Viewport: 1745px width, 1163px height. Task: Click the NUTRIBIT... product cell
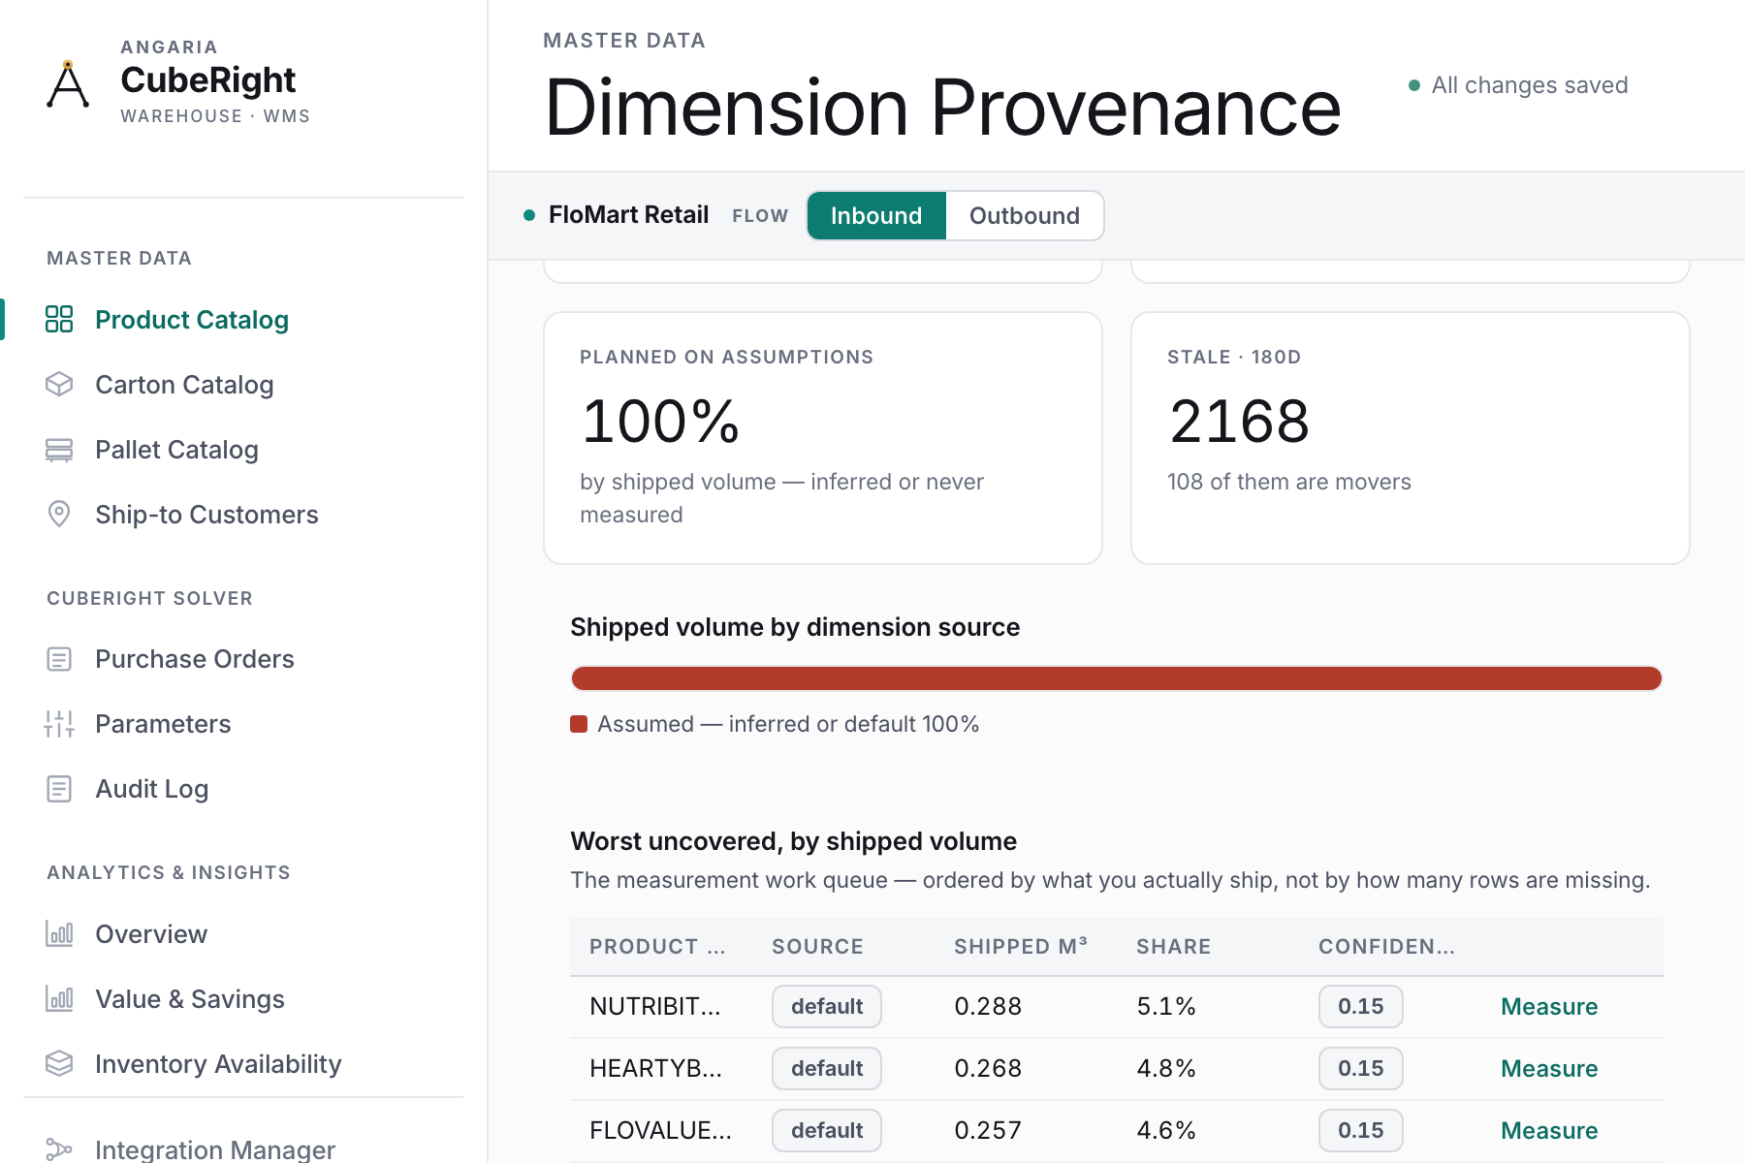(655, 1006)
